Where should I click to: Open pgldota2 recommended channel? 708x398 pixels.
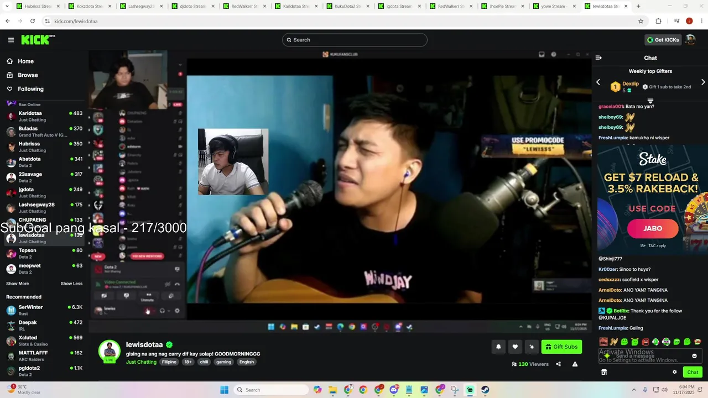(x=44, y=371)
